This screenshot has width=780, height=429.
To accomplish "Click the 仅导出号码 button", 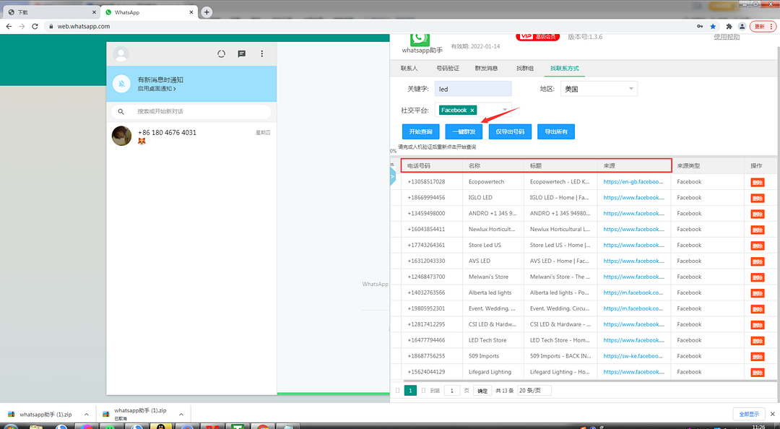I will pos(510,132).
